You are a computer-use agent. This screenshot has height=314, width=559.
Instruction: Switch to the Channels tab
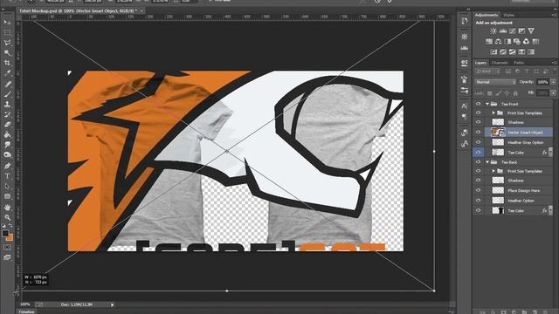tap(500, 63)
